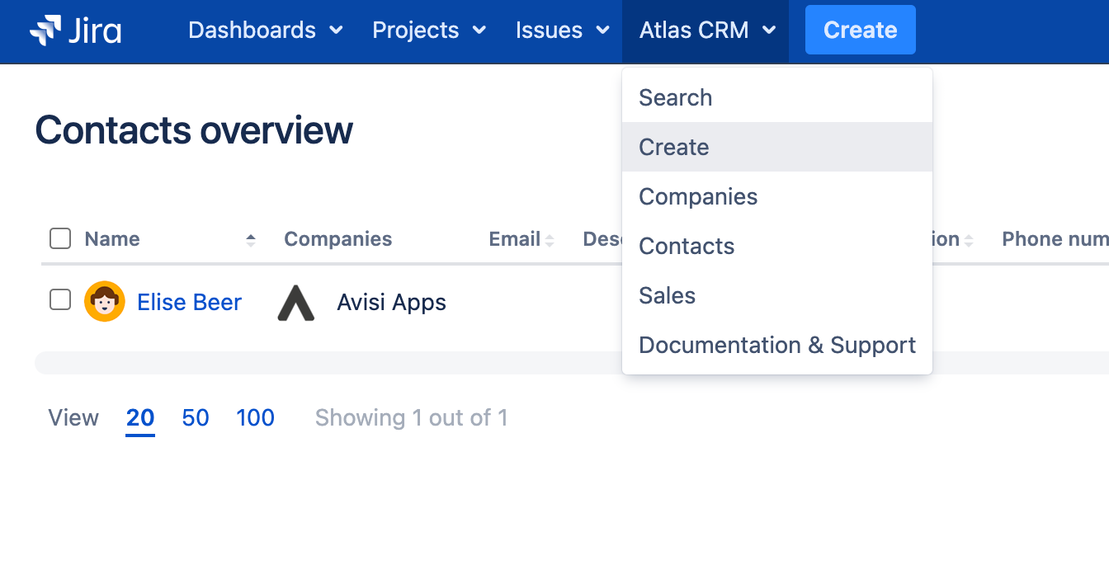1109x579 pixels.
Task: Click the Avisi Apps company name
Action: pyautogui.click(x=391, y=303)
